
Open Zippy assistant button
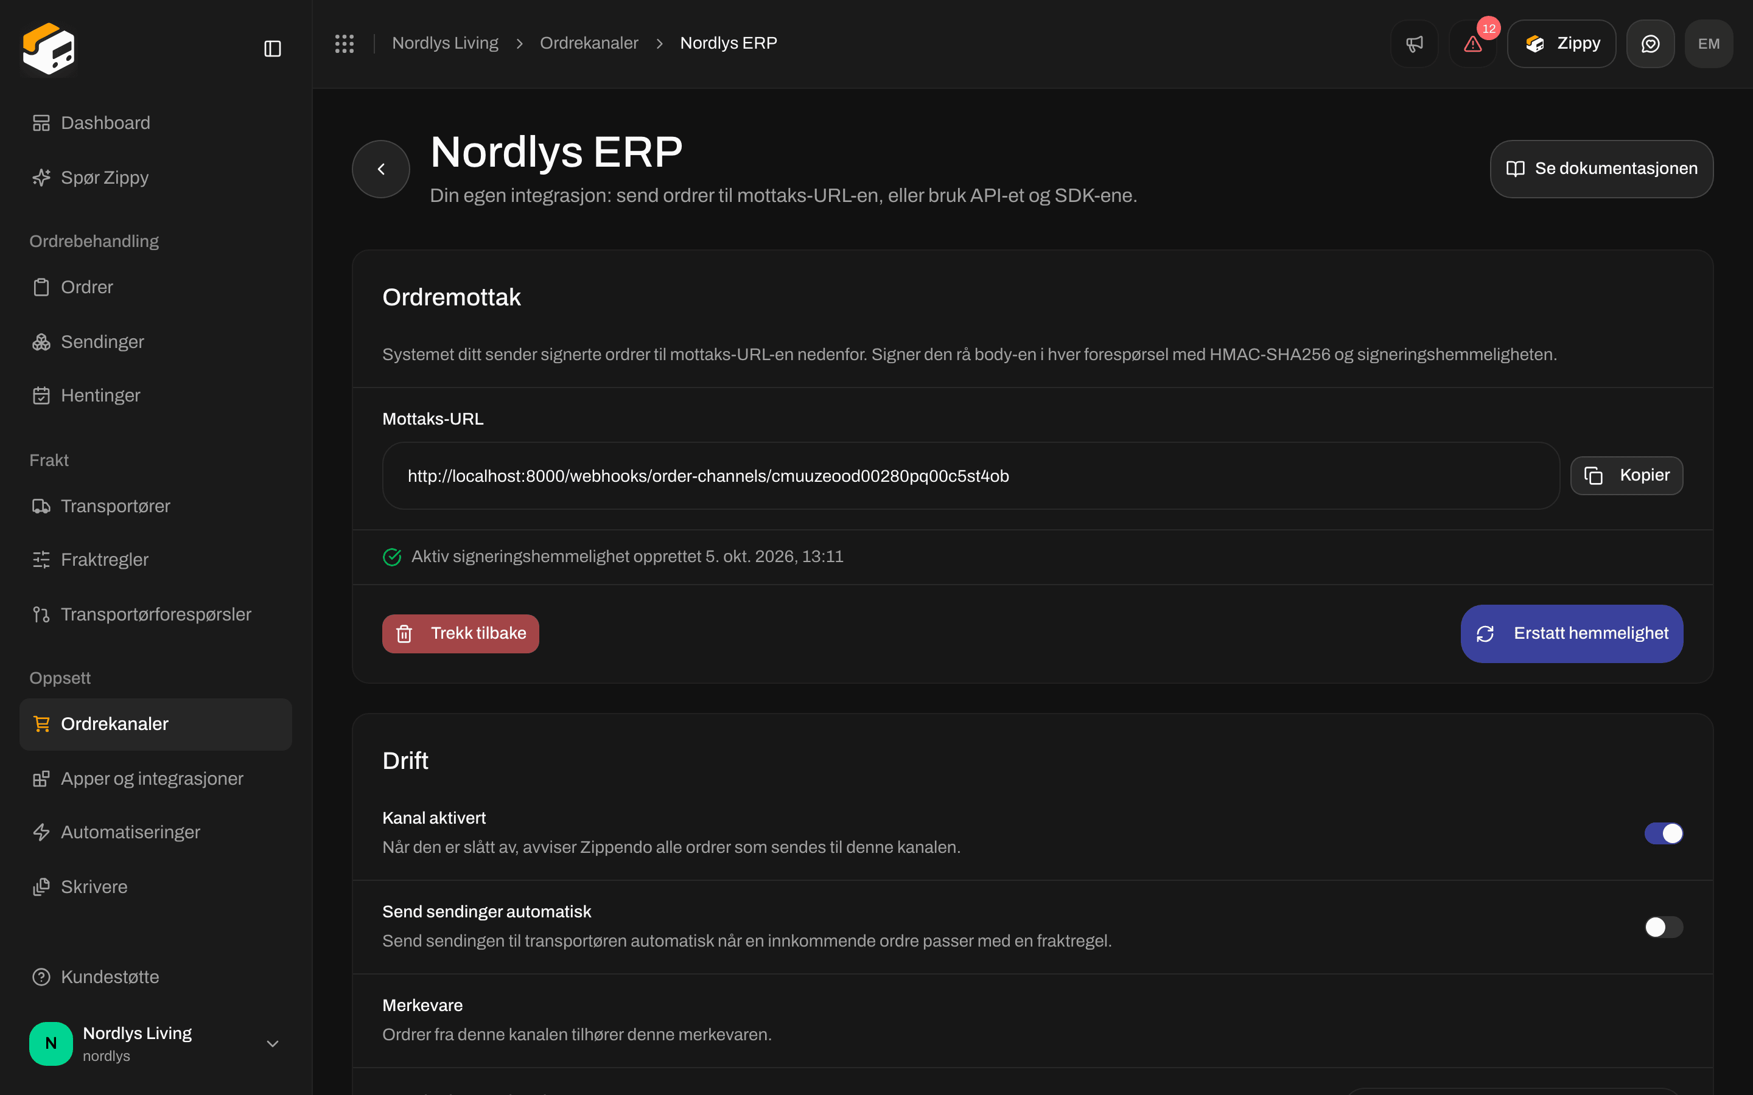click(x=1562, y=43)
